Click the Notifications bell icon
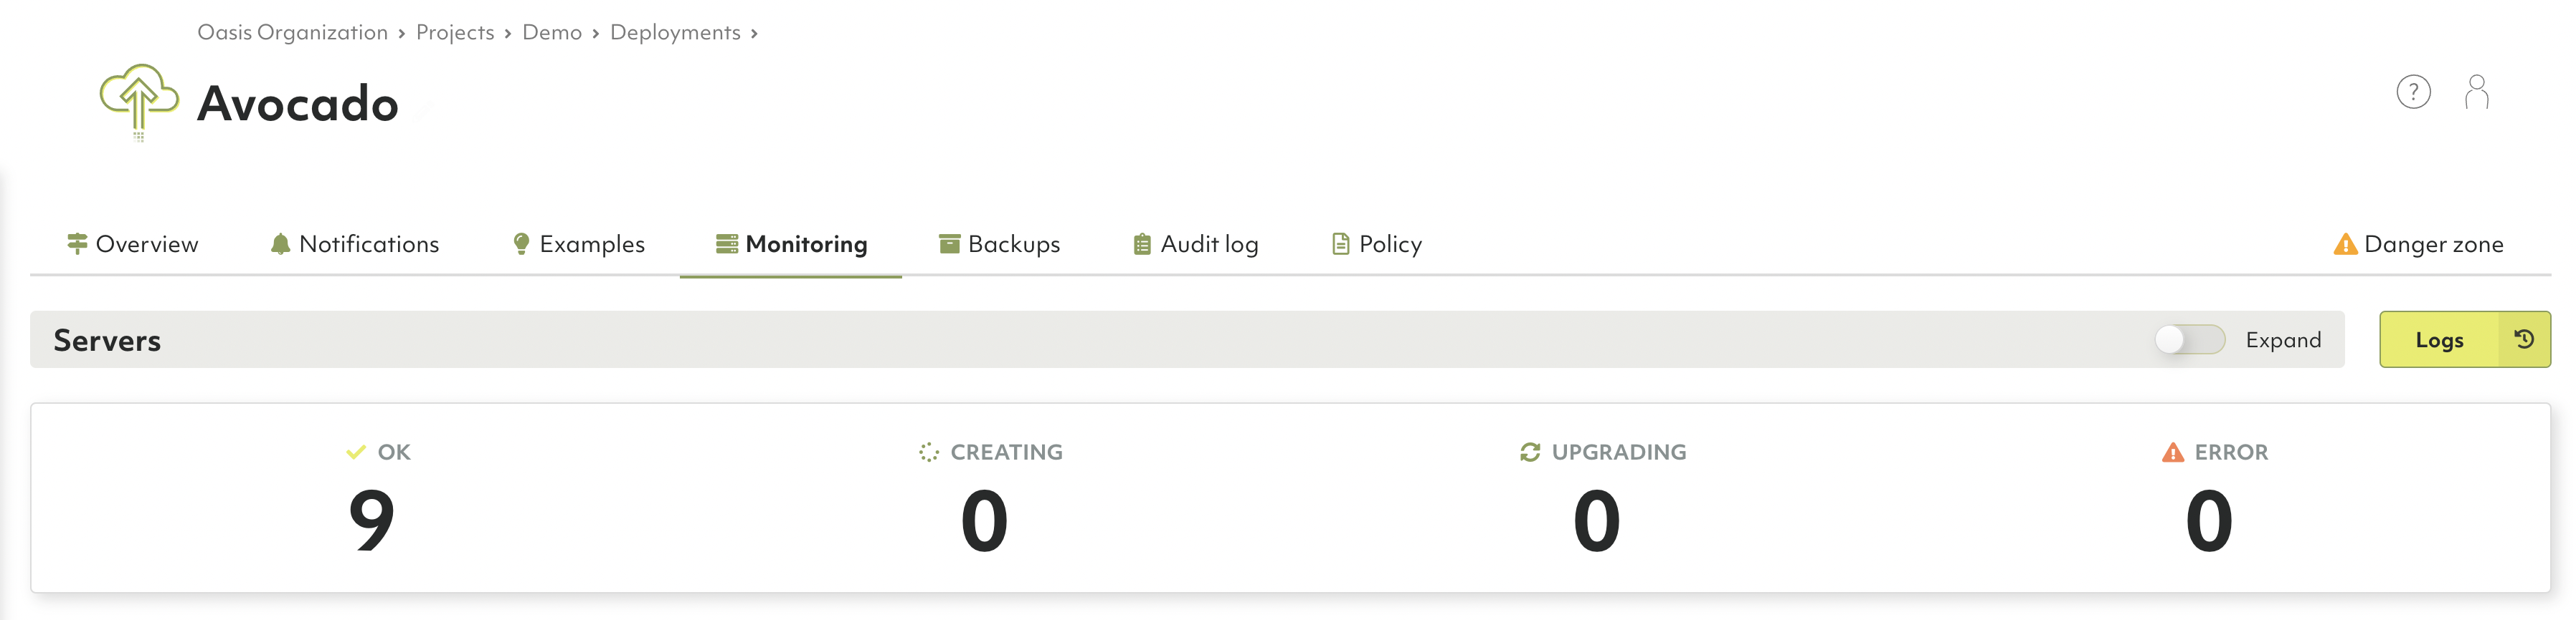The height and width of the screenshot is (620, 2576). (280, 245)
